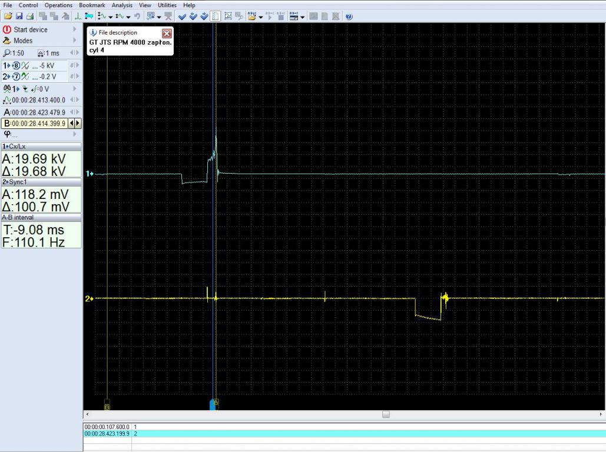
Task: Click the single blue checkmark bookmark icon
Action: click(x=183, y=16)
